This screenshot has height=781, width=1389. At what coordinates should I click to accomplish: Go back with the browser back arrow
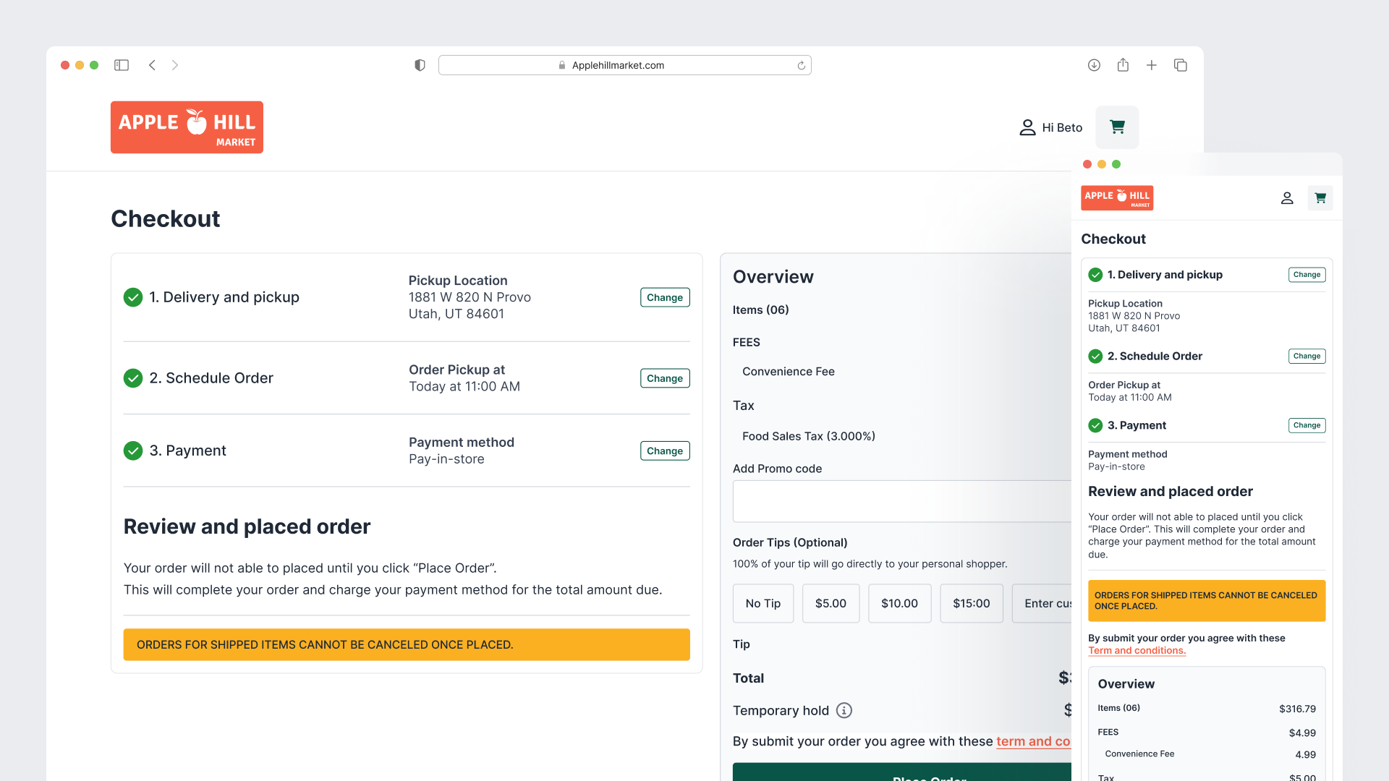coord(152,65)
